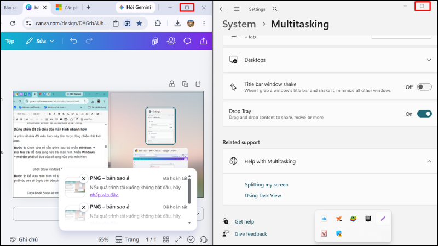Click purple feather icon in tray overflow
This screenshot has height=246, width=438.
pyautogui.click(x=383, y=219)
